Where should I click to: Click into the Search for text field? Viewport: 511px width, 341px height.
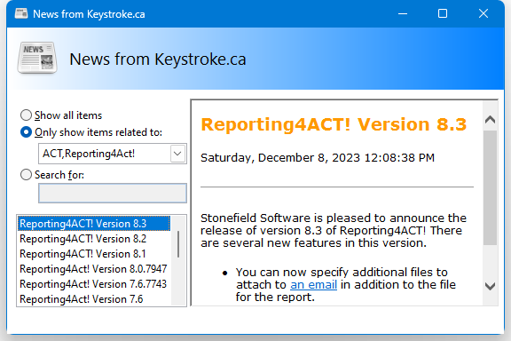[113, 193]
